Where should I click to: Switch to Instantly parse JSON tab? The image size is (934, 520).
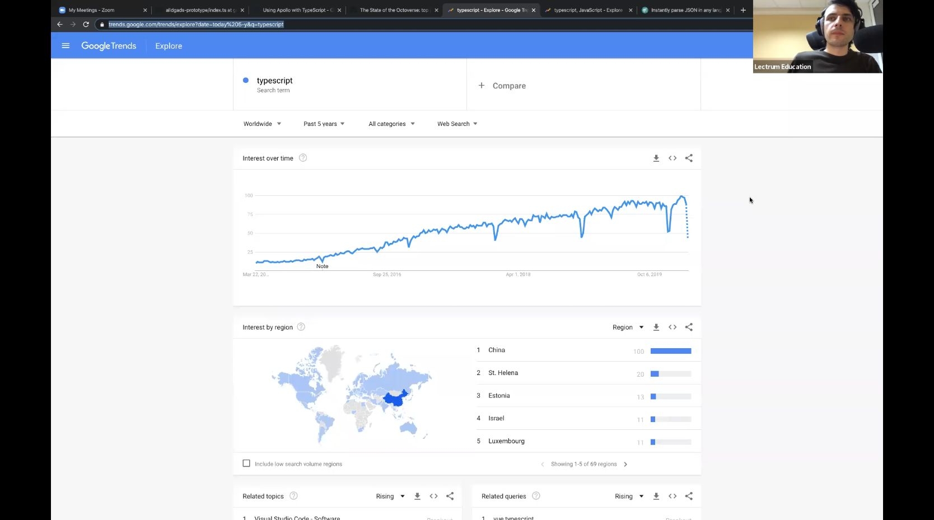[x=685, y=10]
